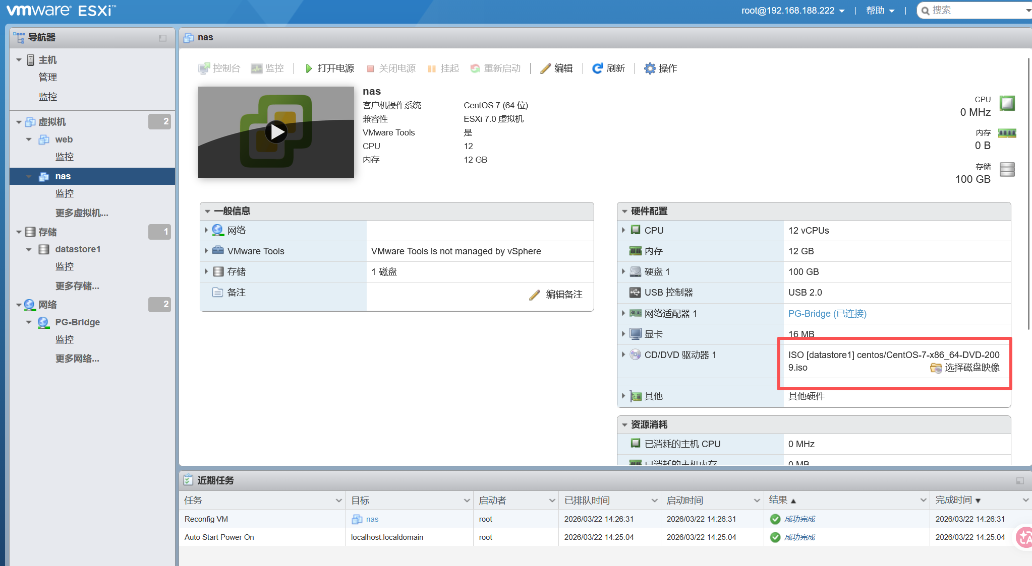Click the storage (存储) usage icon at top right

(x=1007, y=169)
